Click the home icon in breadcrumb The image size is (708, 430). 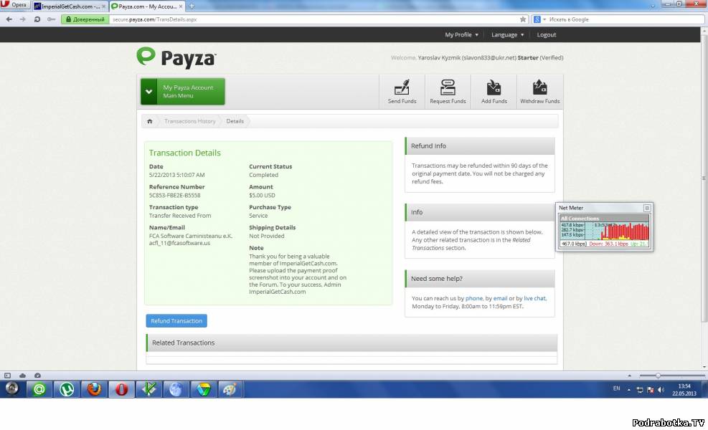pyautogui.click(x=150, y=121)
